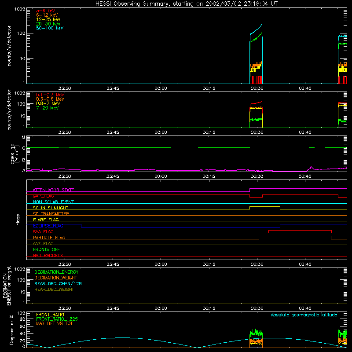The width and height of the screenshot is (352, 352).
Task: Select the ATTENUATOR_STATE flag label
Action: pos(53,190)
